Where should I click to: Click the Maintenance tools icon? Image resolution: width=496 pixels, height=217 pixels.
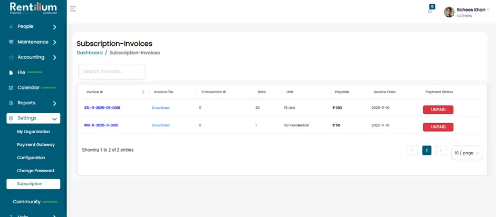pyautogui.click(x=11, y=42)
